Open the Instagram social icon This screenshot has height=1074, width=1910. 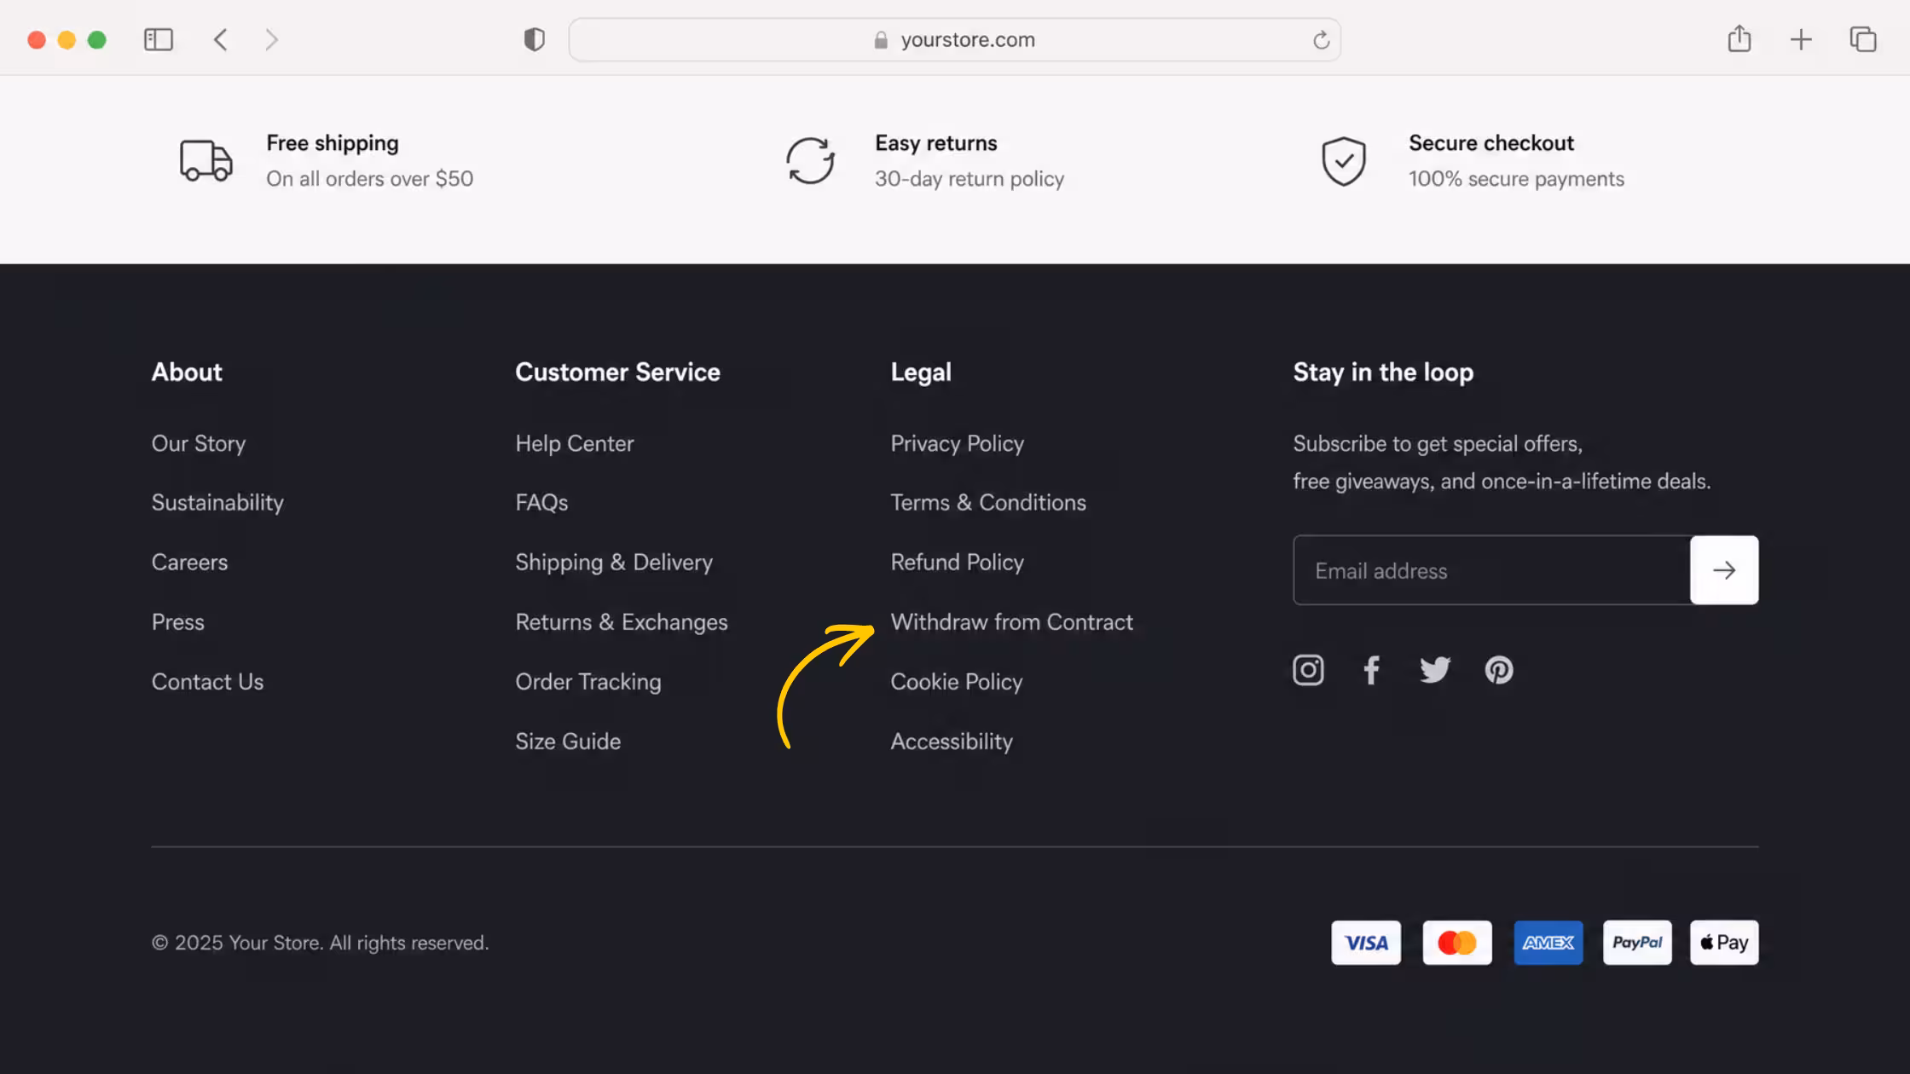(1308, 670)
